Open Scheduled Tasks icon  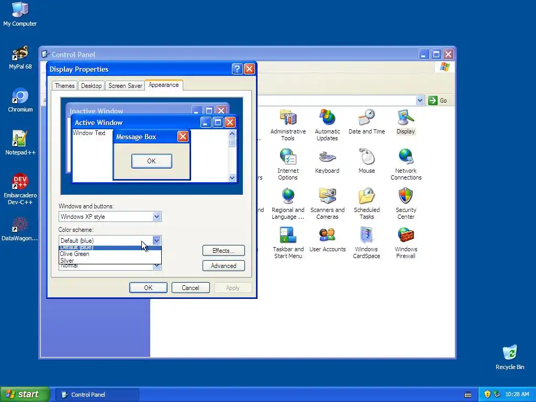tap(366, 204)
